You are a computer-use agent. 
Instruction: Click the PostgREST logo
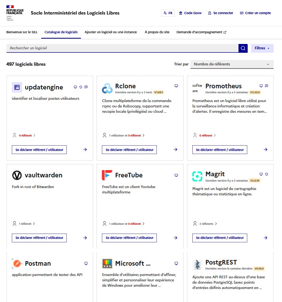click(197, 265)
